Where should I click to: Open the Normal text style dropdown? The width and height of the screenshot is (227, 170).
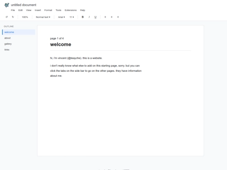[x=43, y=17]
